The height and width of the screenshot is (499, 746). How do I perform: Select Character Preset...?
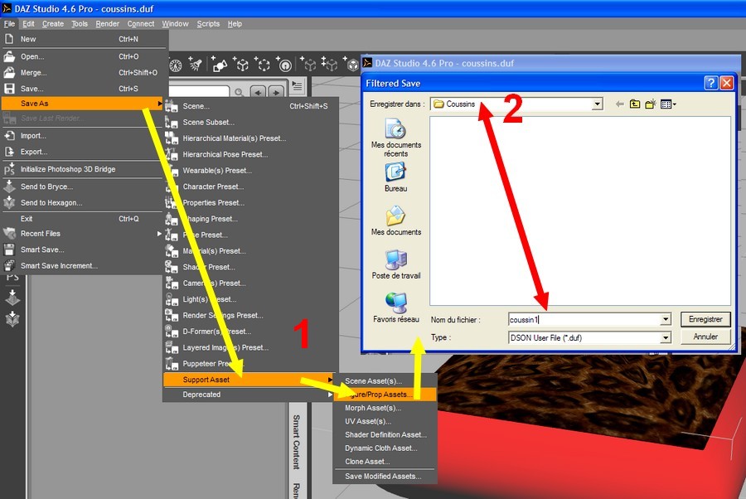(249, 187)
